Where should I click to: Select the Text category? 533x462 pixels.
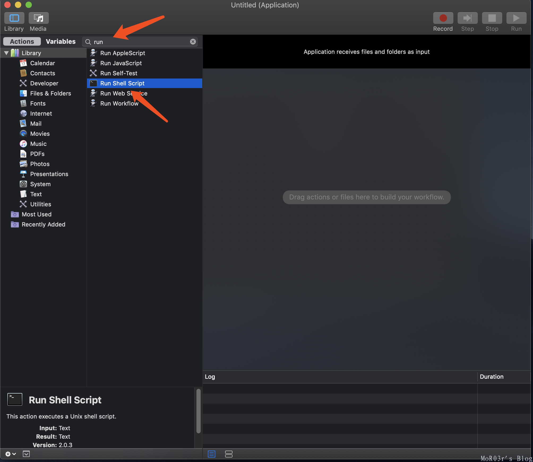pos(44,194)
